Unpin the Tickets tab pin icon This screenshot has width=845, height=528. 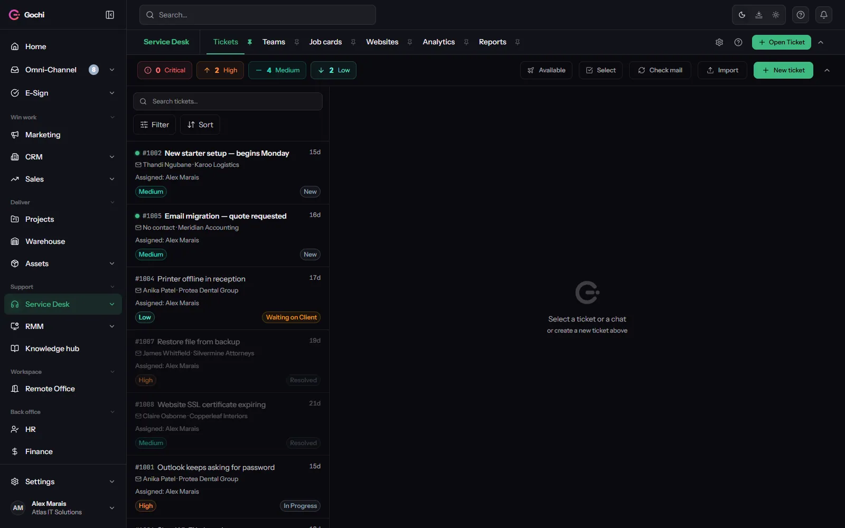(x=250, y=42)
